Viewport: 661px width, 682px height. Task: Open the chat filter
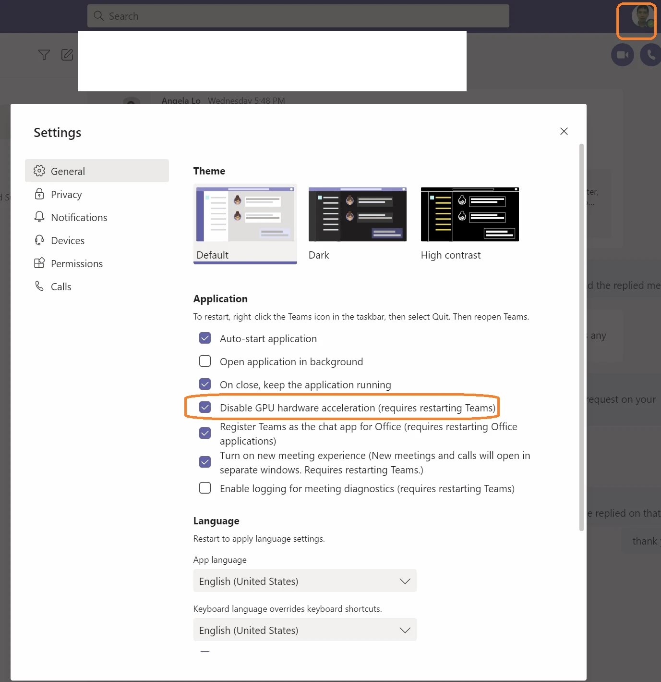pos(44,55)
